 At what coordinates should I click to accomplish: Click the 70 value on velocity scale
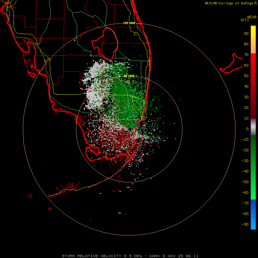246,55
